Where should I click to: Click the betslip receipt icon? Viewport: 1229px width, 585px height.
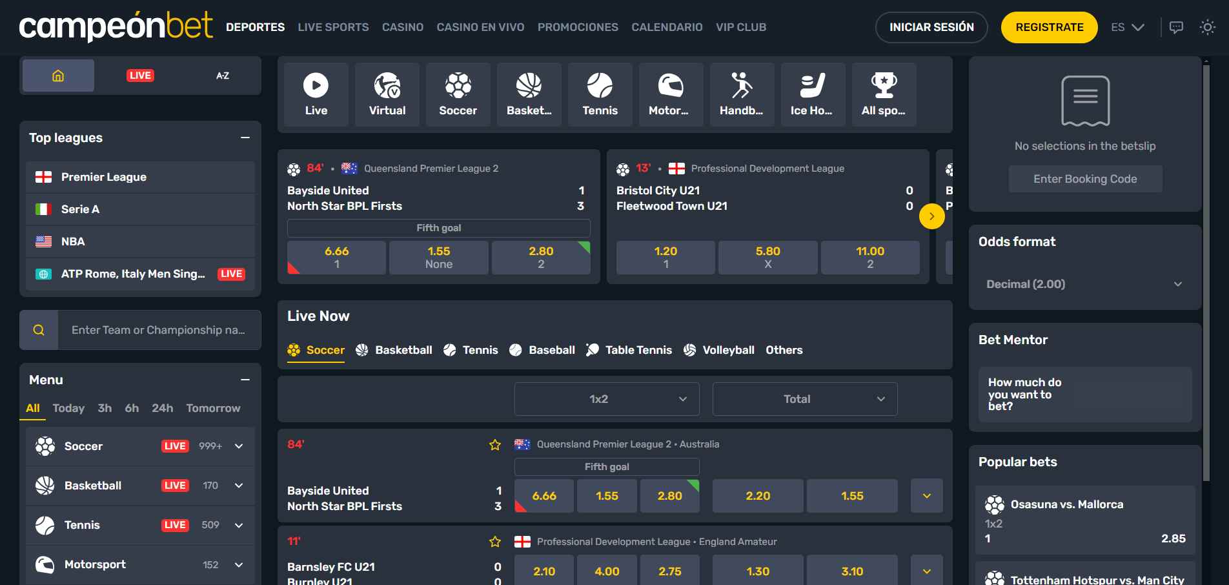1085,101
